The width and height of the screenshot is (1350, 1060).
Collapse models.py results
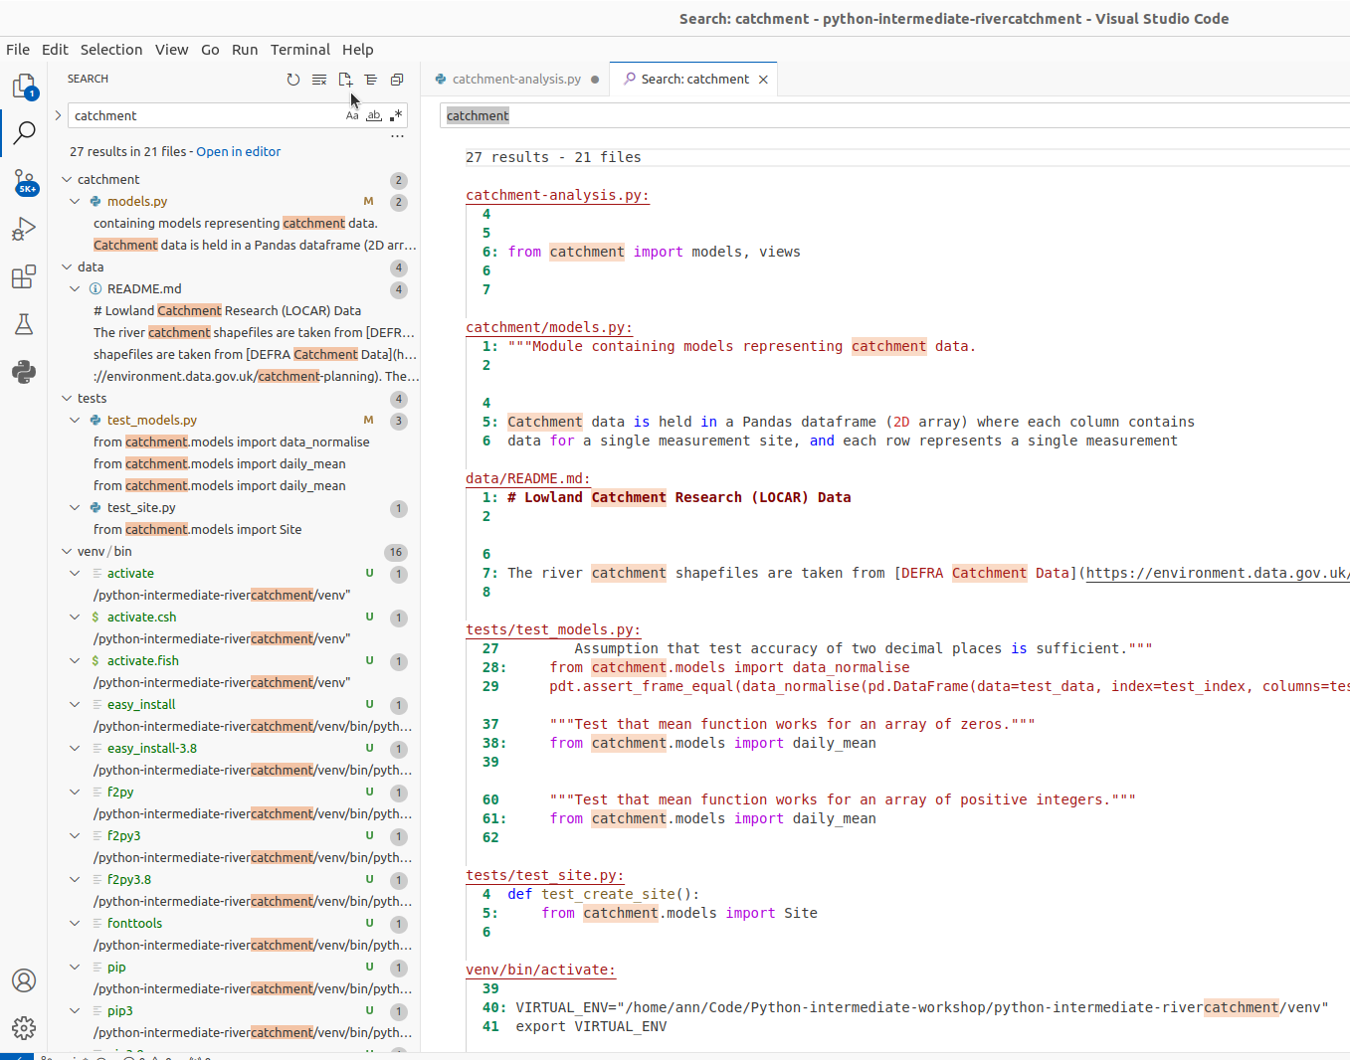[x=75, y=201]
